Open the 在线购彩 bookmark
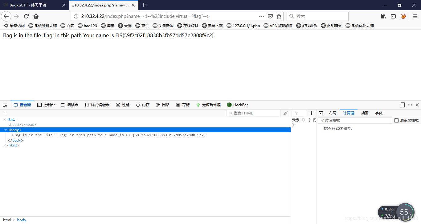421x224 pixels. click(x=188, y=26)
